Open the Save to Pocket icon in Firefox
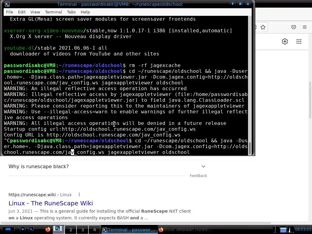 click(x=294, y=27)
